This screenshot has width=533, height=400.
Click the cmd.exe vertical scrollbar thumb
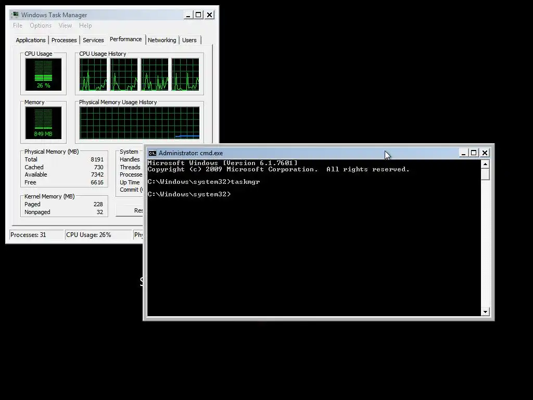click(x=486, y=174)
